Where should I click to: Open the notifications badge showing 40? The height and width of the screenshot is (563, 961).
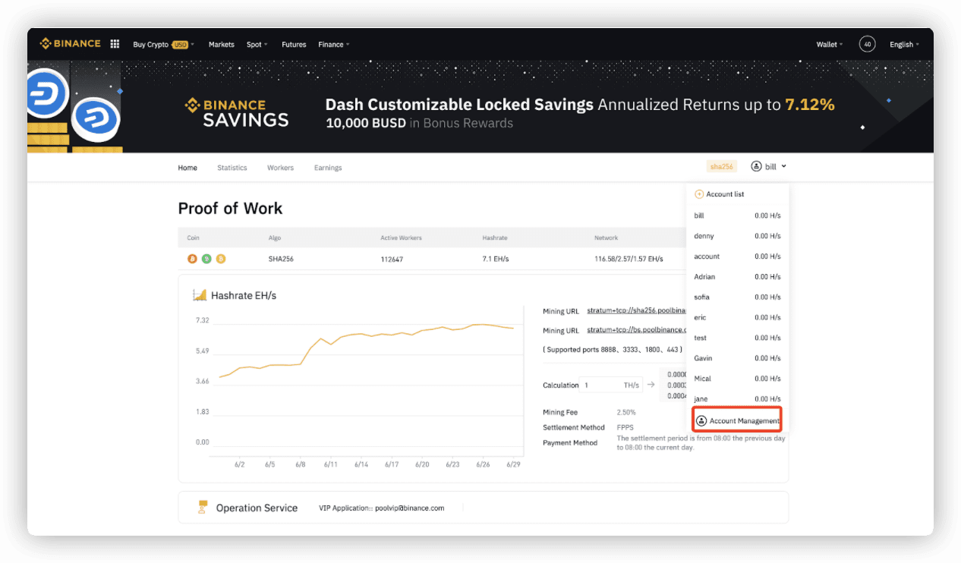point(867,44)
